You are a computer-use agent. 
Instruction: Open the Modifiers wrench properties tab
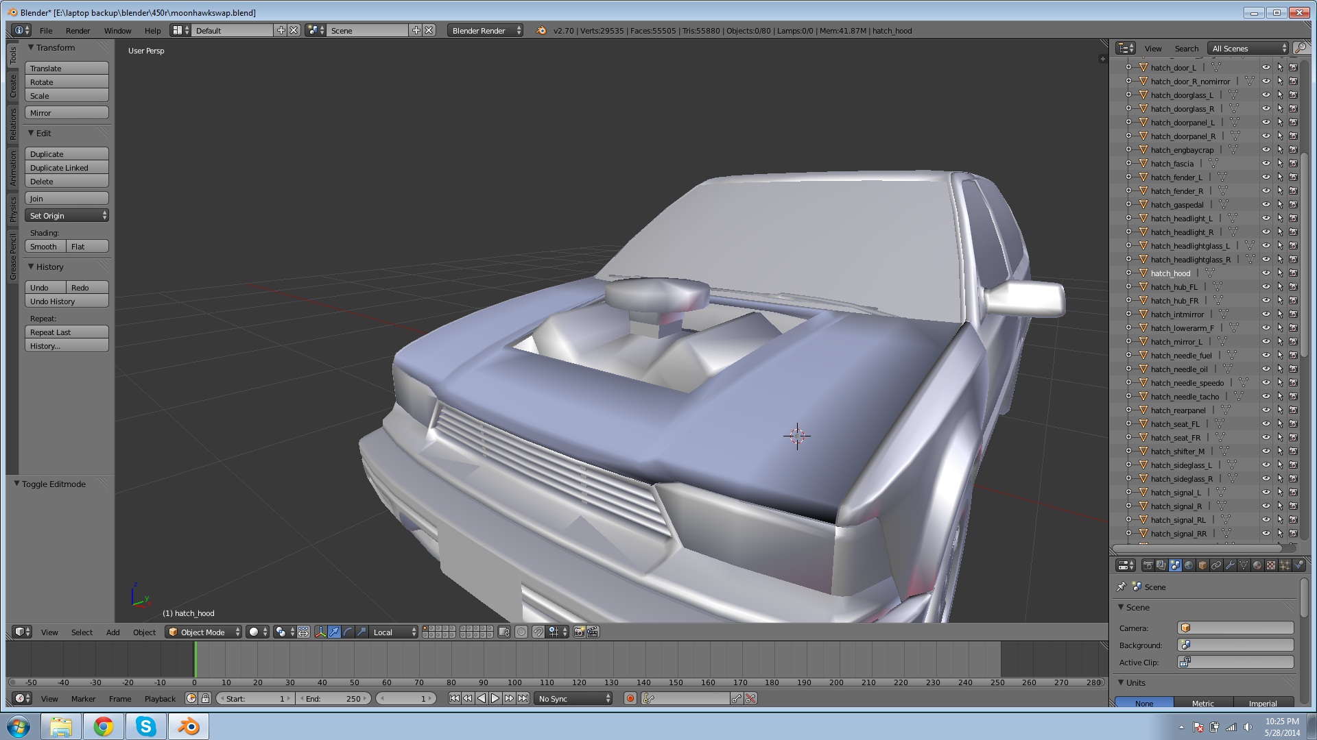(x=1230, y=565)
